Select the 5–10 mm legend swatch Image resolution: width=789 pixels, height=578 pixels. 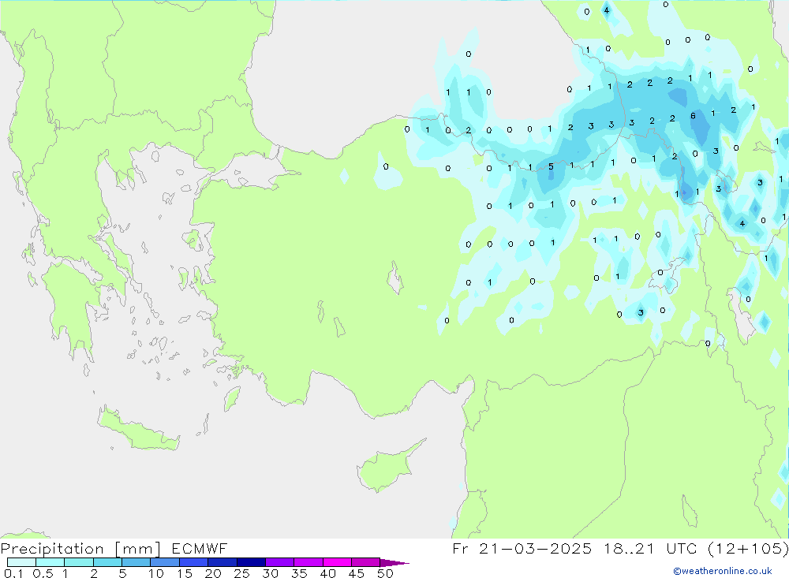pyautogui.click(x=136, y=562)
